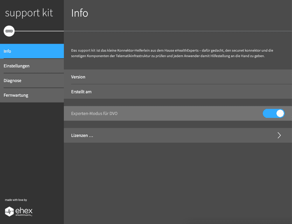This screenshot has height=224, width=292.
Task: Click the support kit description paragraph
Action: click(172, 53)
